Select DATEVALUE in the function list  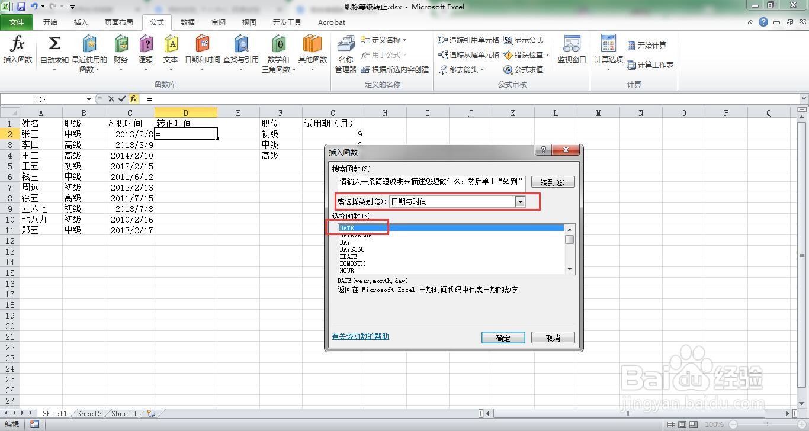[x=451, y=235]
